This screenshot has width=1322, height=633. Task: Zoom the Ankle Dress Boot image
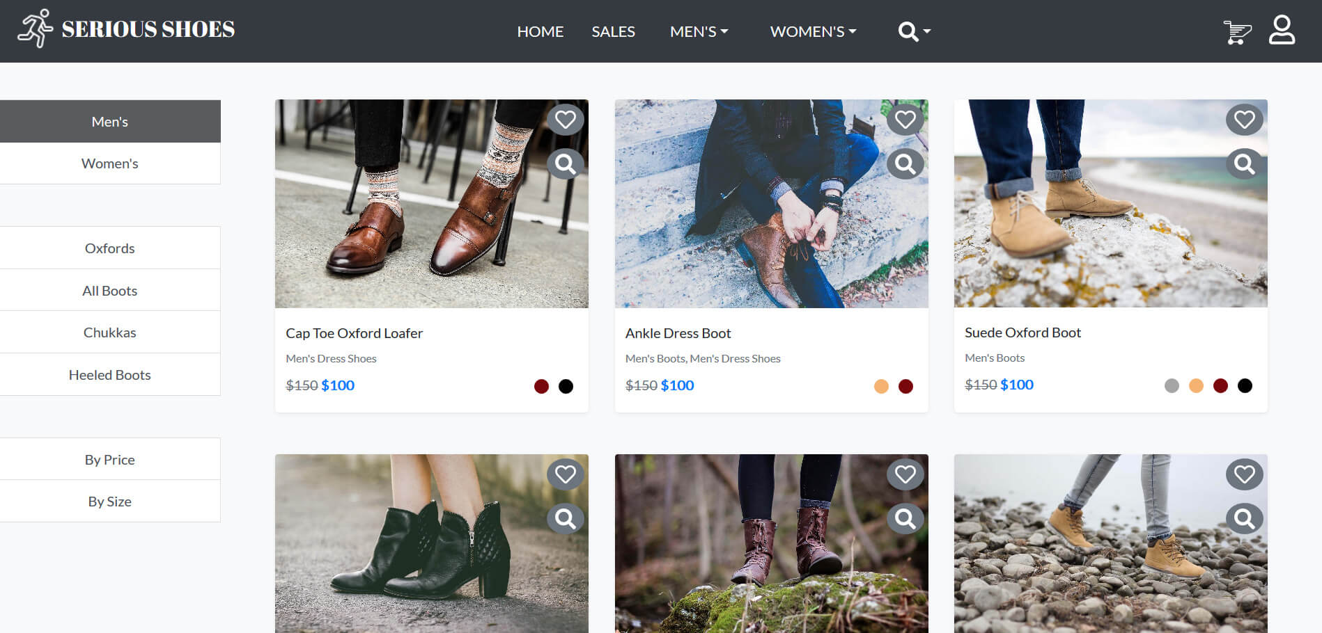tap(905, 164)
